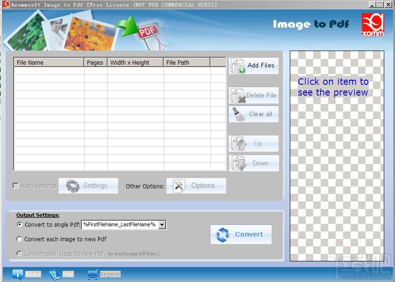Minimize the Image to Pdf window

(x=372, y=5)
